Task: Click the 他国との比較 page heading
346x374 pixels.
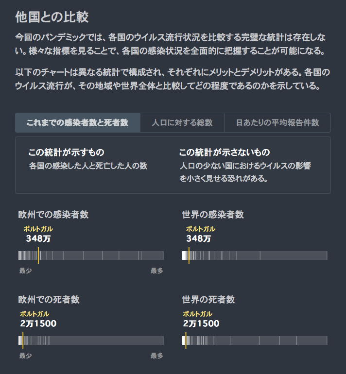Action: click(52, 17)
